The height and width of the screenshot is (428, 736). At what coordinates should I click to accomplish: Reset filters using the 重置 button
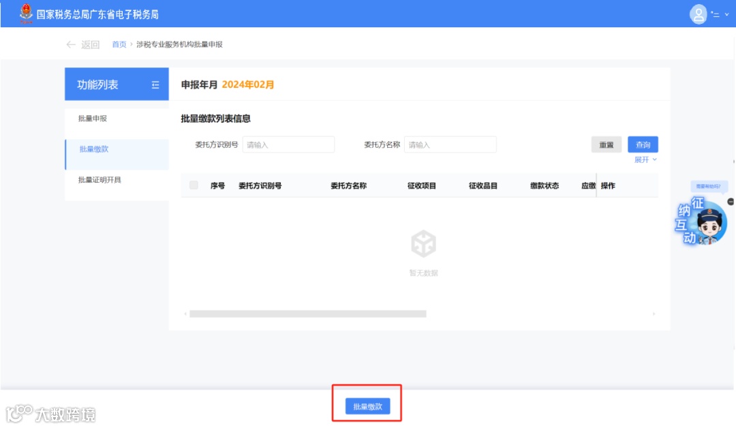pos(605,144)
